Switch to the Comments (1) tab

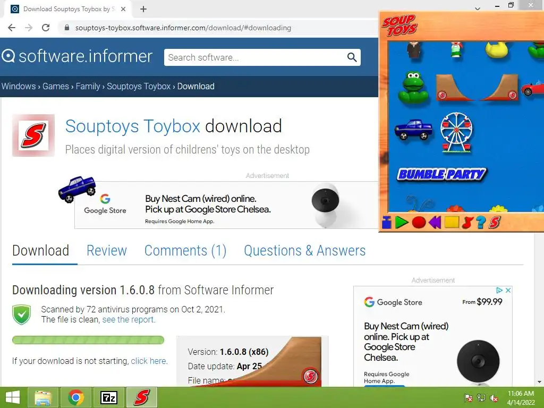coord(185,251)
